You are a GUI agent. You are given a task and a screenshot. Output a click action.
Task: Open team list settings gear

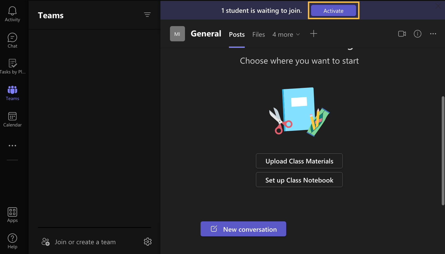pos(148,241)
